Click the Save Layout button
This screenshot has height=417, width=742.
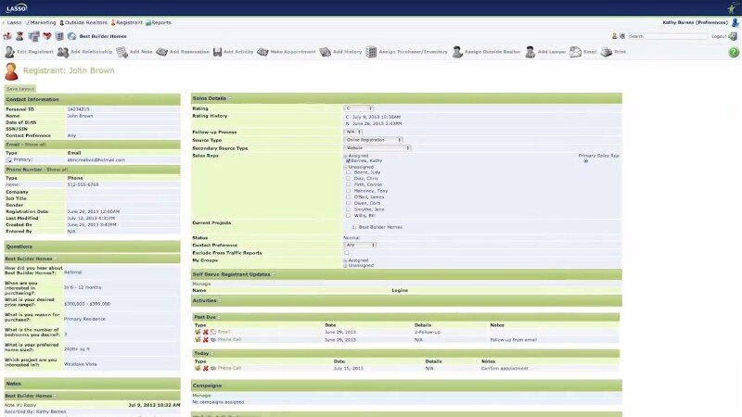point(19,88)
